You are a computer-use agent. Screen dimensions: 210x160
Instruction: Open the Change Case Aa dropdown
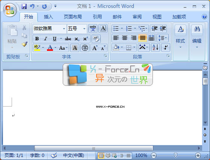pos(63,48)
